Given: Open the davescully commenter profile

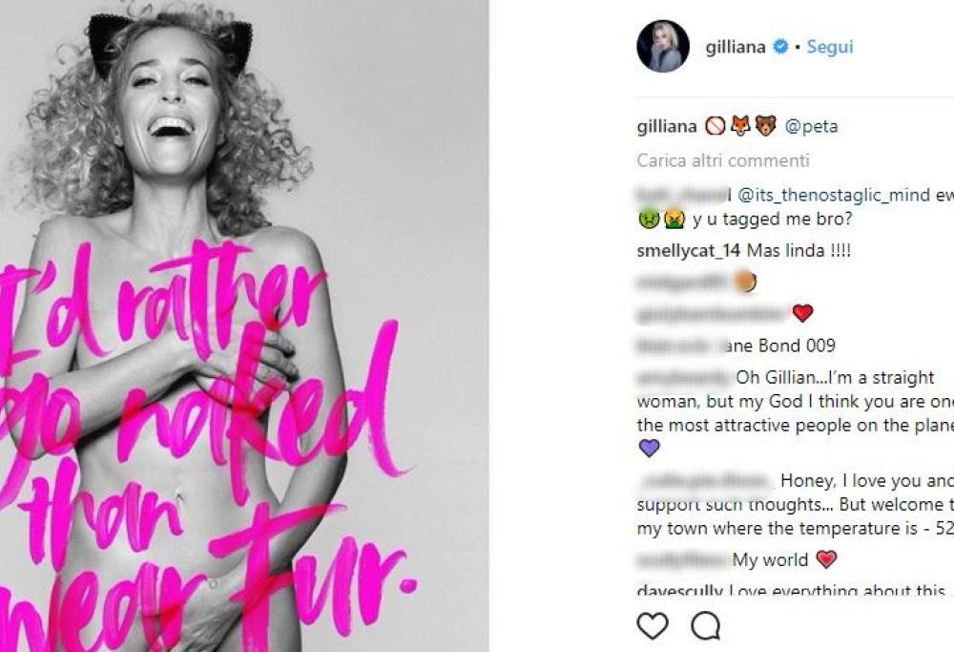Looking at the screenshot, I should (680, 591).
